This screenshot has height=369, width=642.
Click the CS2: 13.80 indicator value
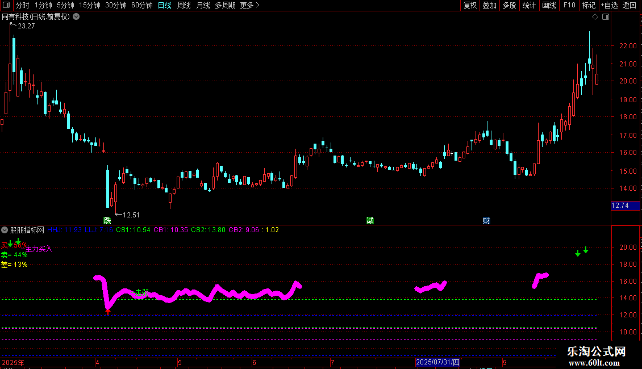[x=209, y=230]
